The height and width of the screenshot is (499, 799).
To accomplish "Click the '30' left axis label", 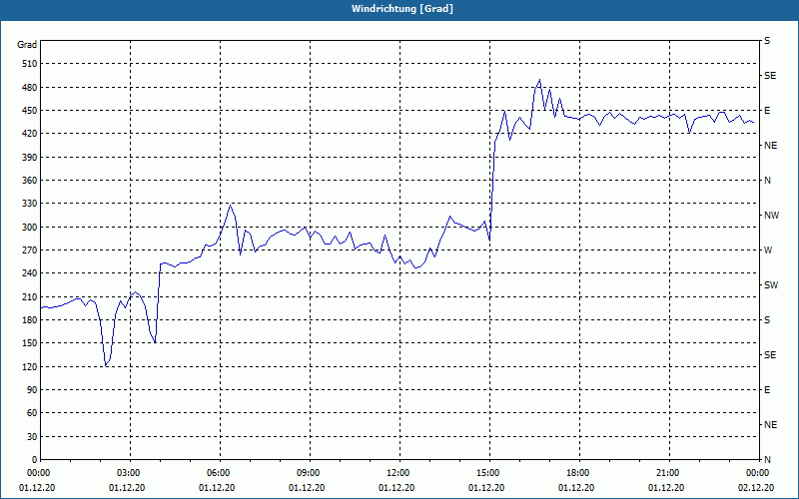I will 32,437.
